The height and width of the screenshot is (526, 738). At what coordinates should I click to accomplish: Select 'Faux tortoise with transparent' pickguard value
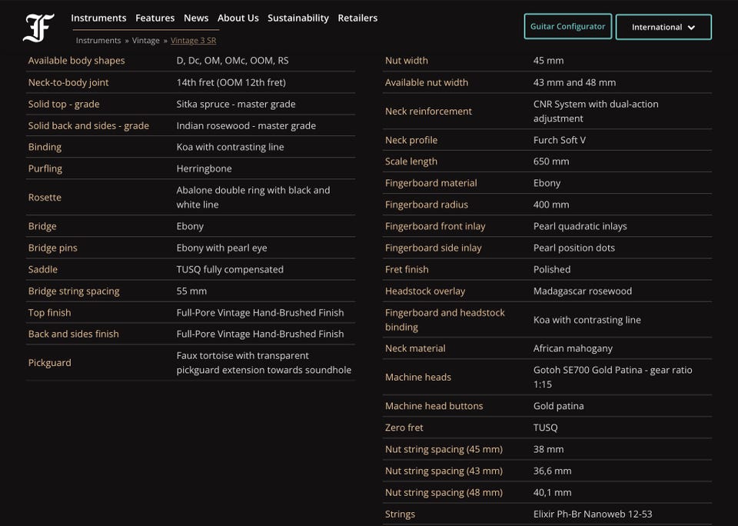coord(264,363)
